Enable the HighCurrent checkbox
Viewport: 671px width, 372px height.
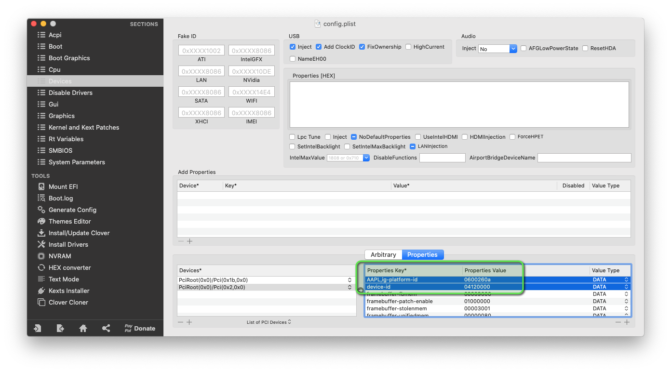click(408, 47)
